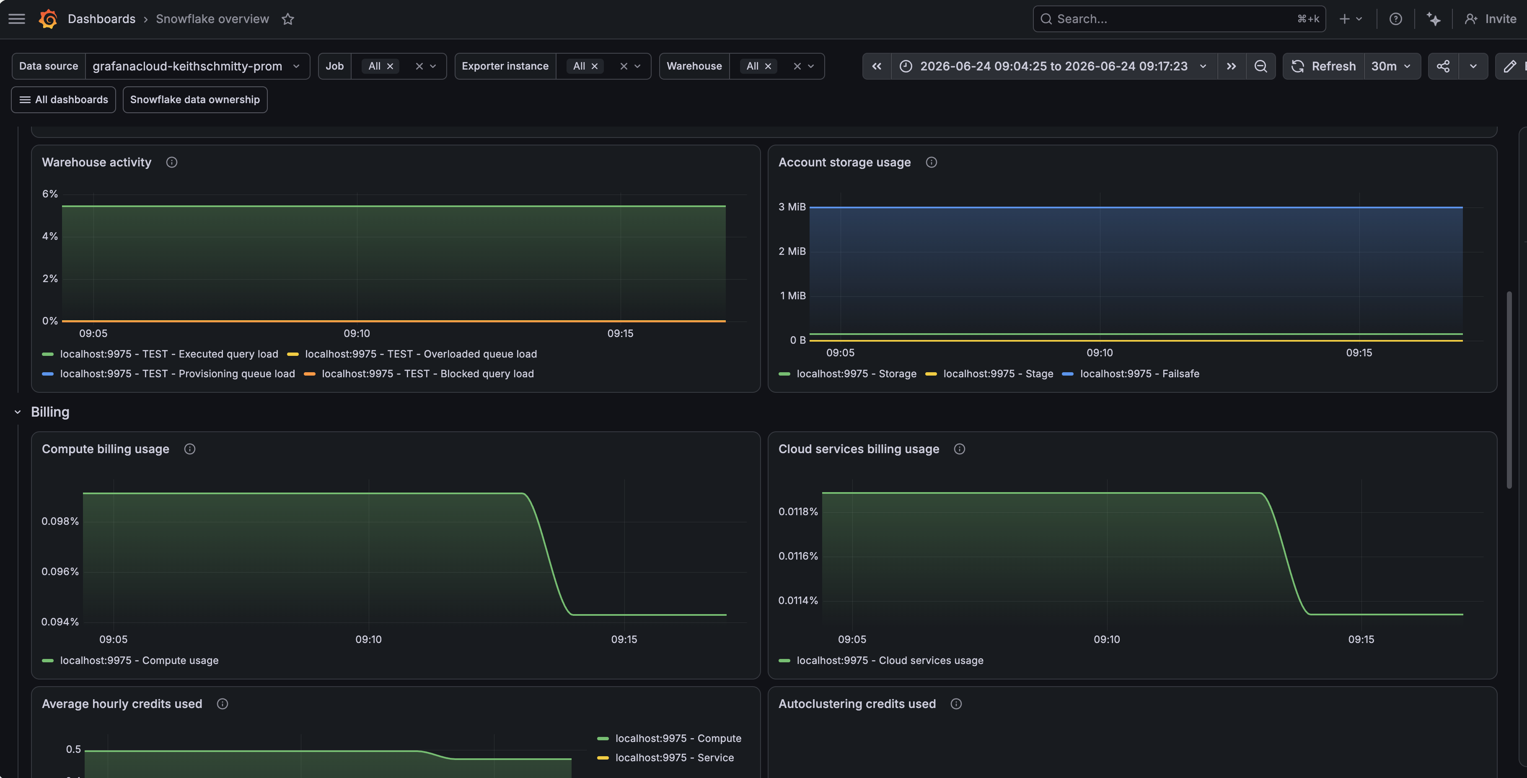This screenshot has width=1527, height=778.
Task: Clear the Exporter instance filter value
Action: pos(624,66)
